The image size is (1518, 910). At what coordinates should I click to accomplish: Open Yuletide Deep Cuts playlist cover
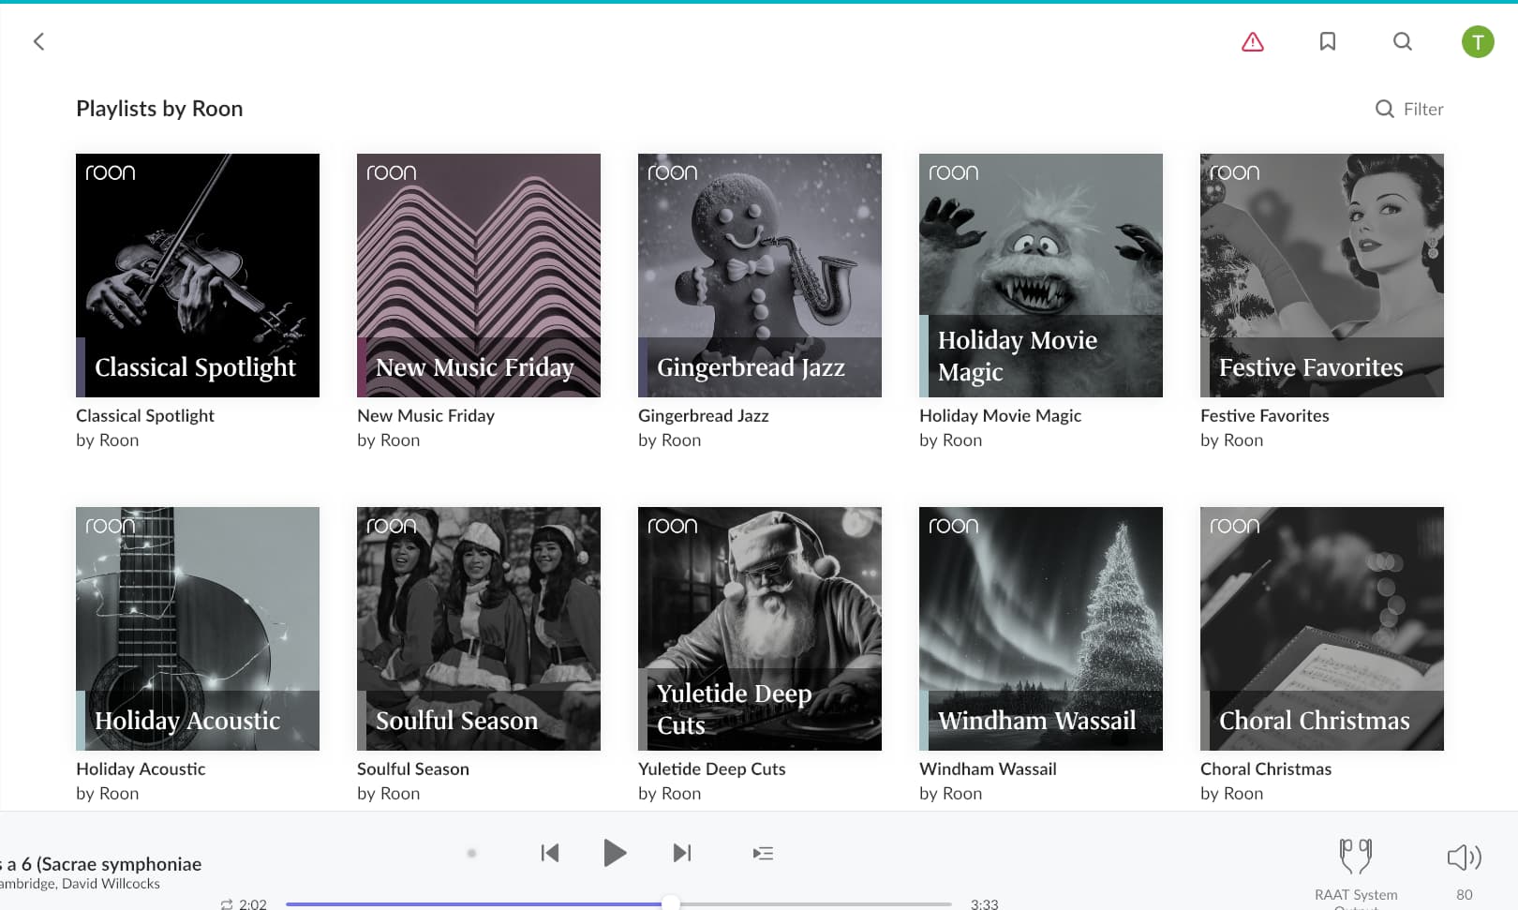coord(760,629)
